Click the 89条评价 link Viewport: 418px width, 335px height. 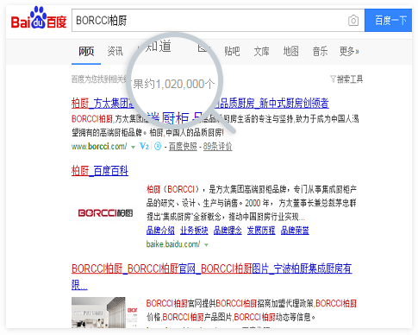point(217,147)
